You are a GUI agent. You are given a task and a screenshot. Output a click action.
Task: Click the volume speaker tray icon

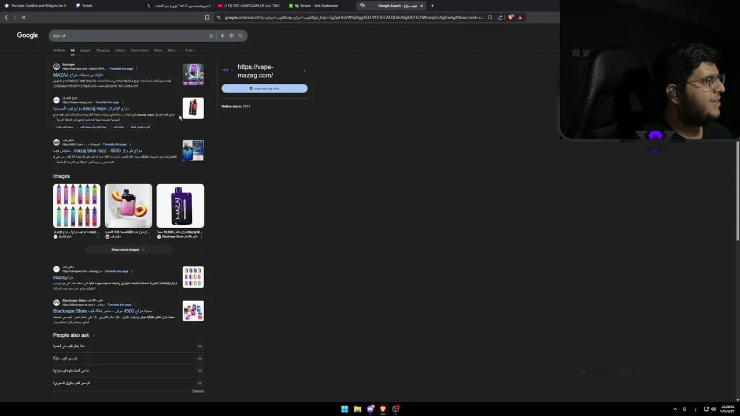(713, 409)
